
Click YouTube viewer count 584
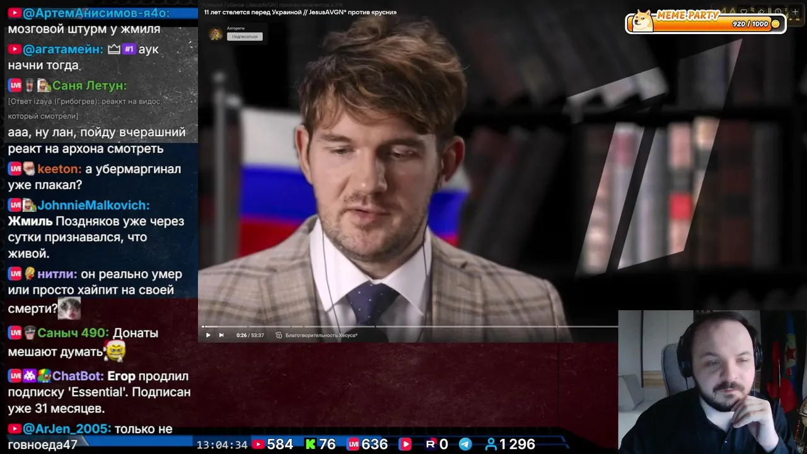pos(280,445)
